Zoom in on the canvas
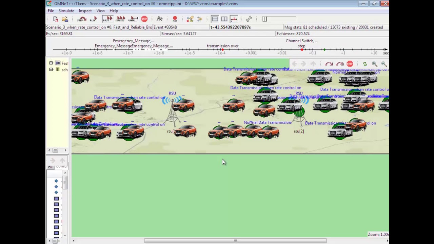The width and height of the screenshot is (434, 244). 374,64
